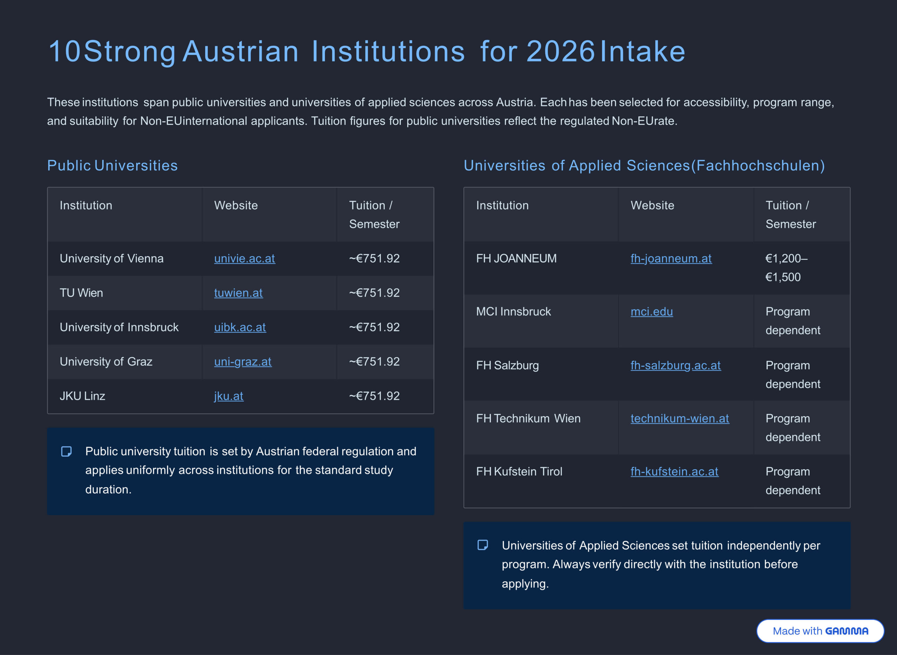897x655 pixels.
Task: Click the note icon in public tuition callout
Action: pyautogui.click(x=66, y=452)
